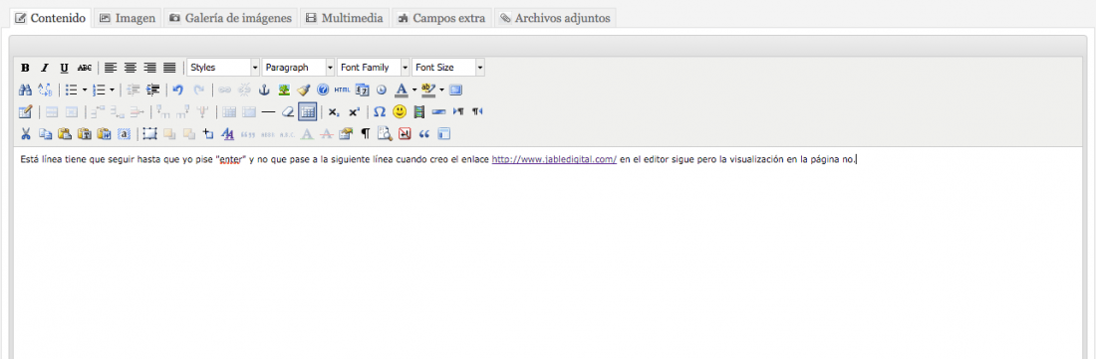This screenshot has width=1096, height=359.
Task: Set left-to-right text direction
Action: [458, 111]
